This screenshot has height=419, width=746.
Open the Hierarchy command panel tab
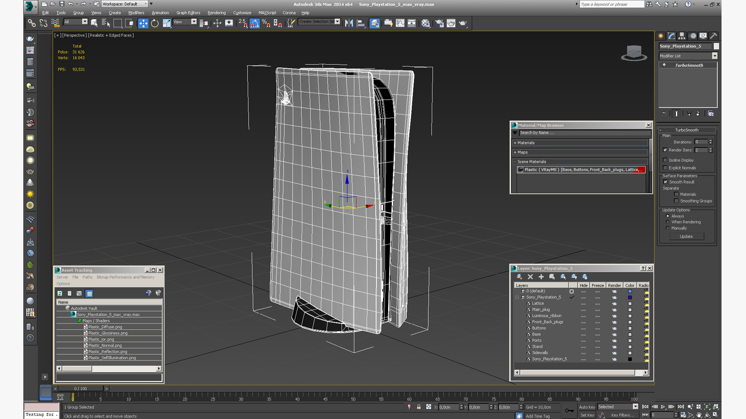coord(682,36)
